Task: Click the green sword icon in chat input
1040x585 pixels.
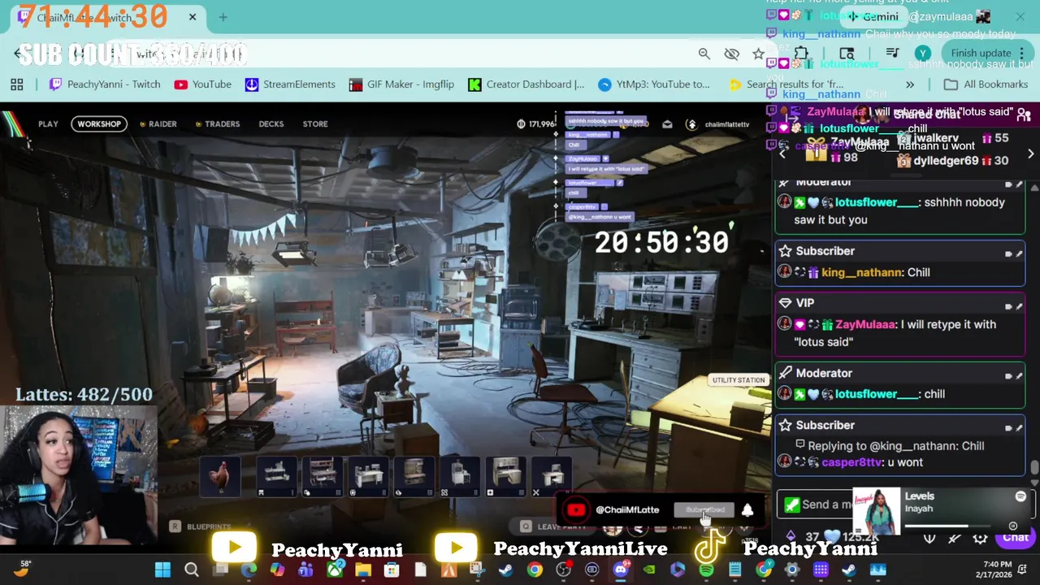Action: (x=791, y=505)
